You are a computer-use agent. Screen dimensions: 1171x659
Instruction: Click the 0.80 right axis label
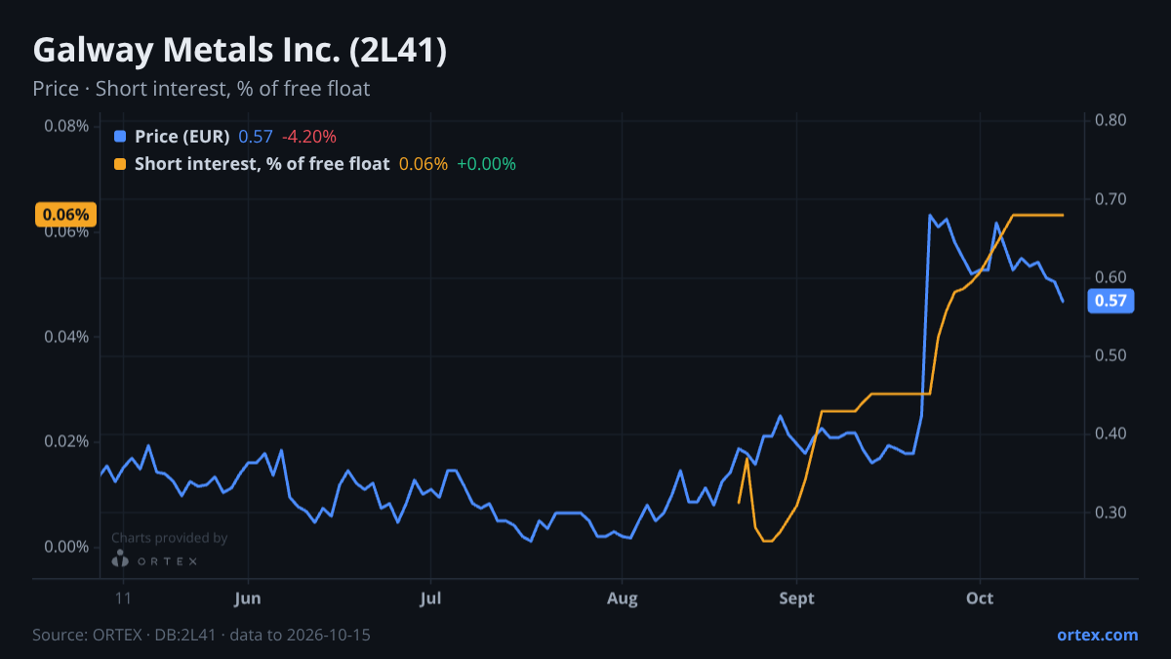(1110, 121)
